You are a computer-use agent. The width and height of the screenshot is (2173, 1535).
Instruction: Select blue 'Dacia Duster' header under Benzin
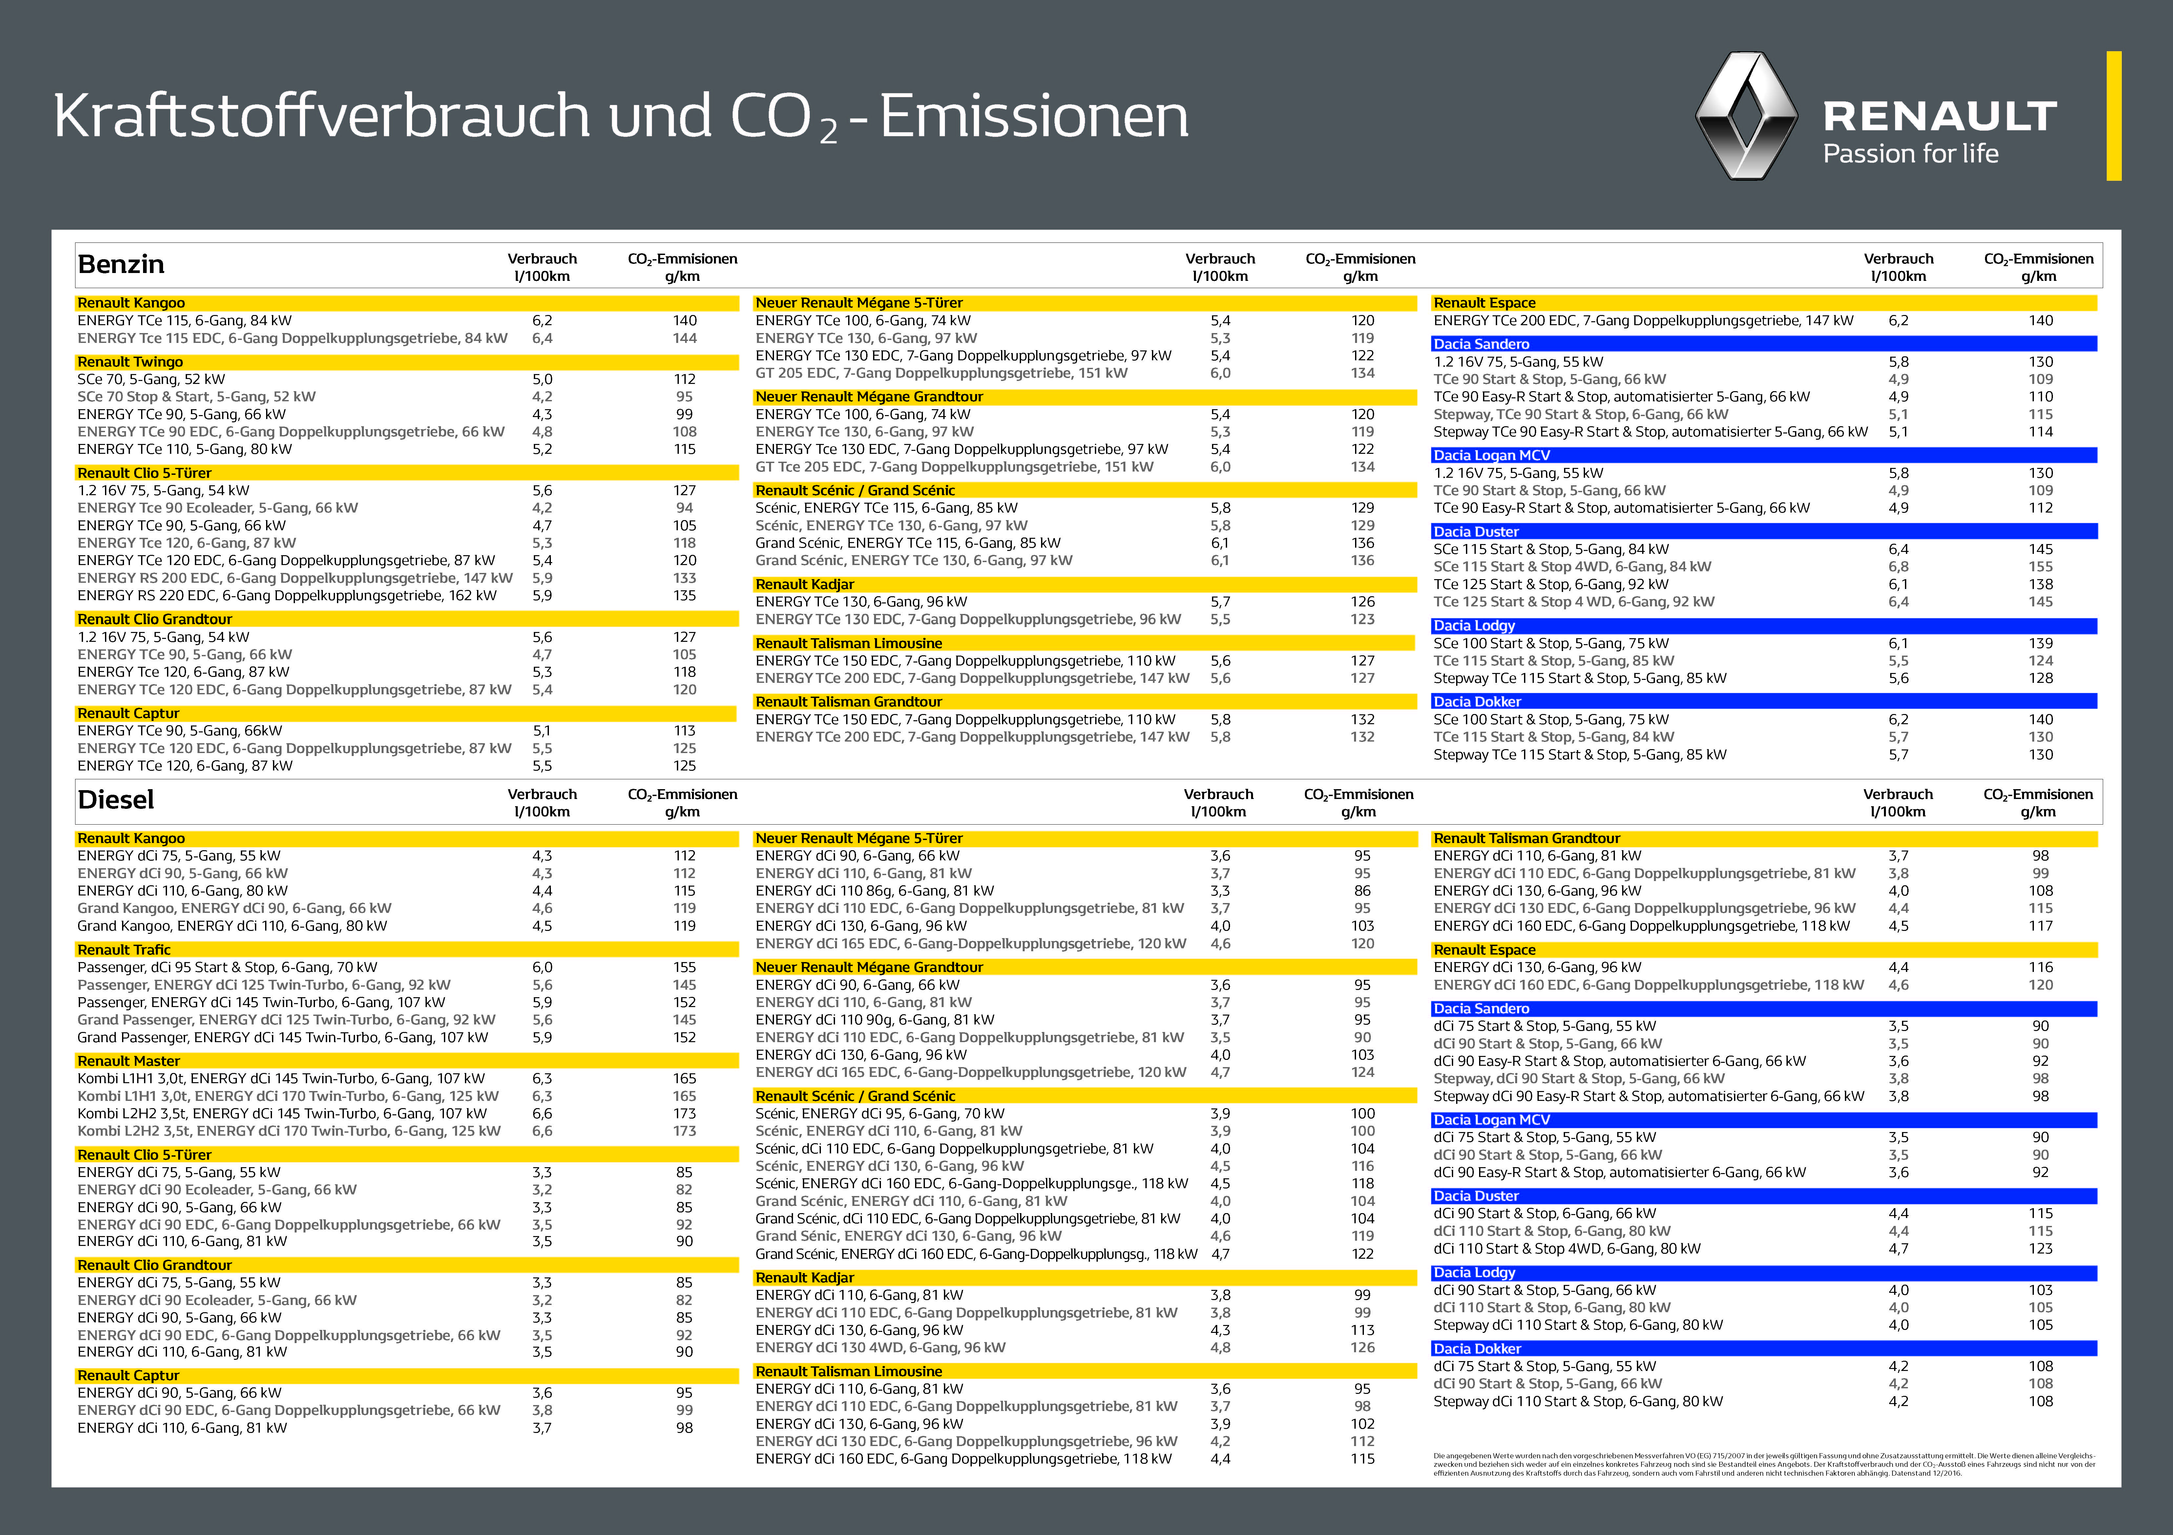tap(1764, 532)
